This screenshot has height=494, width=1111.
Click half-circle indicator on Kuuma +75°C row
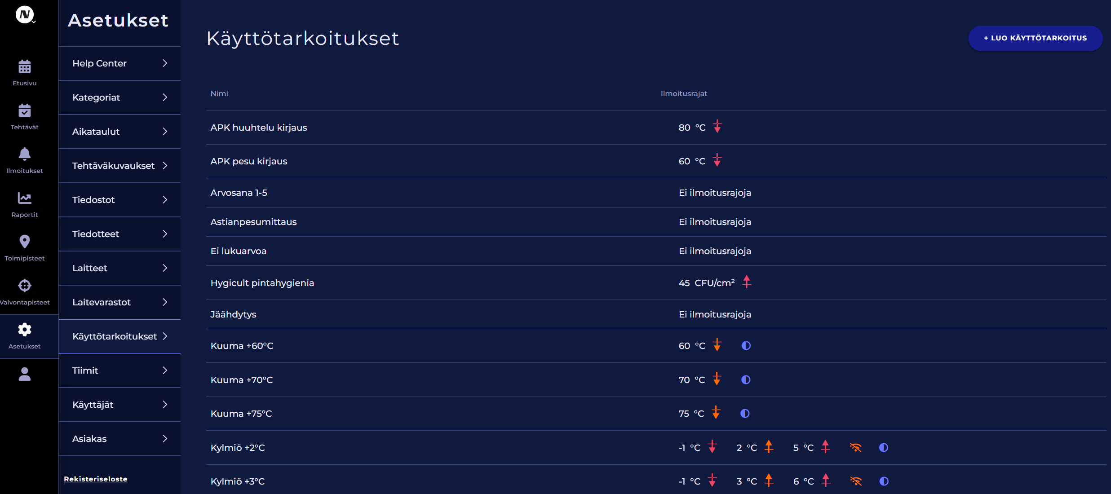click(745, 413)
